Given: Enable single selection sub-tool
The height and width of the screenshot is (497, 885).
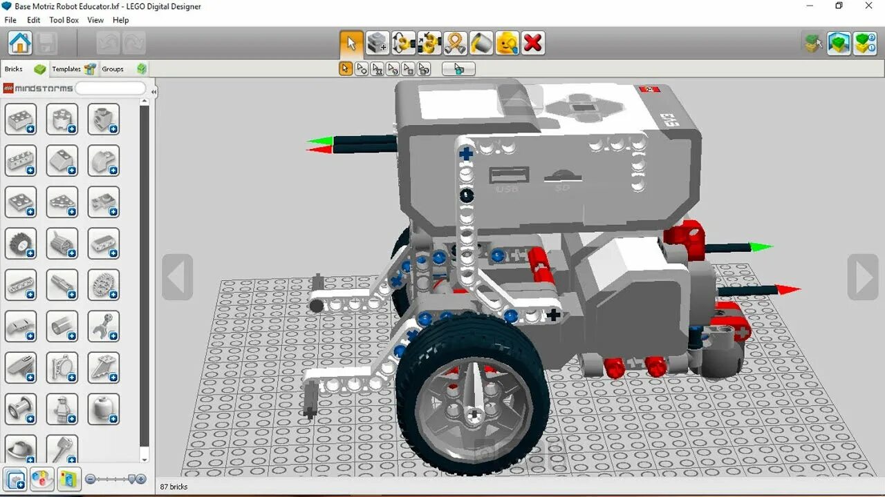Looking at the screenshot, I should tap(346, 69).
